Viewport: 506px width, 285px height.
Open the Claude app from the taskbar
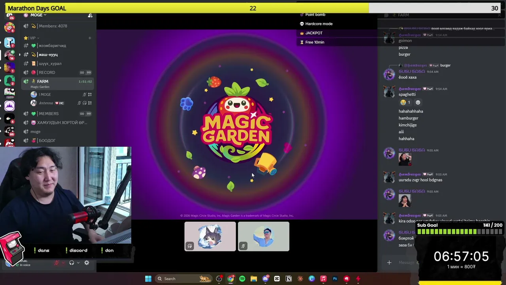click(300, 279)
